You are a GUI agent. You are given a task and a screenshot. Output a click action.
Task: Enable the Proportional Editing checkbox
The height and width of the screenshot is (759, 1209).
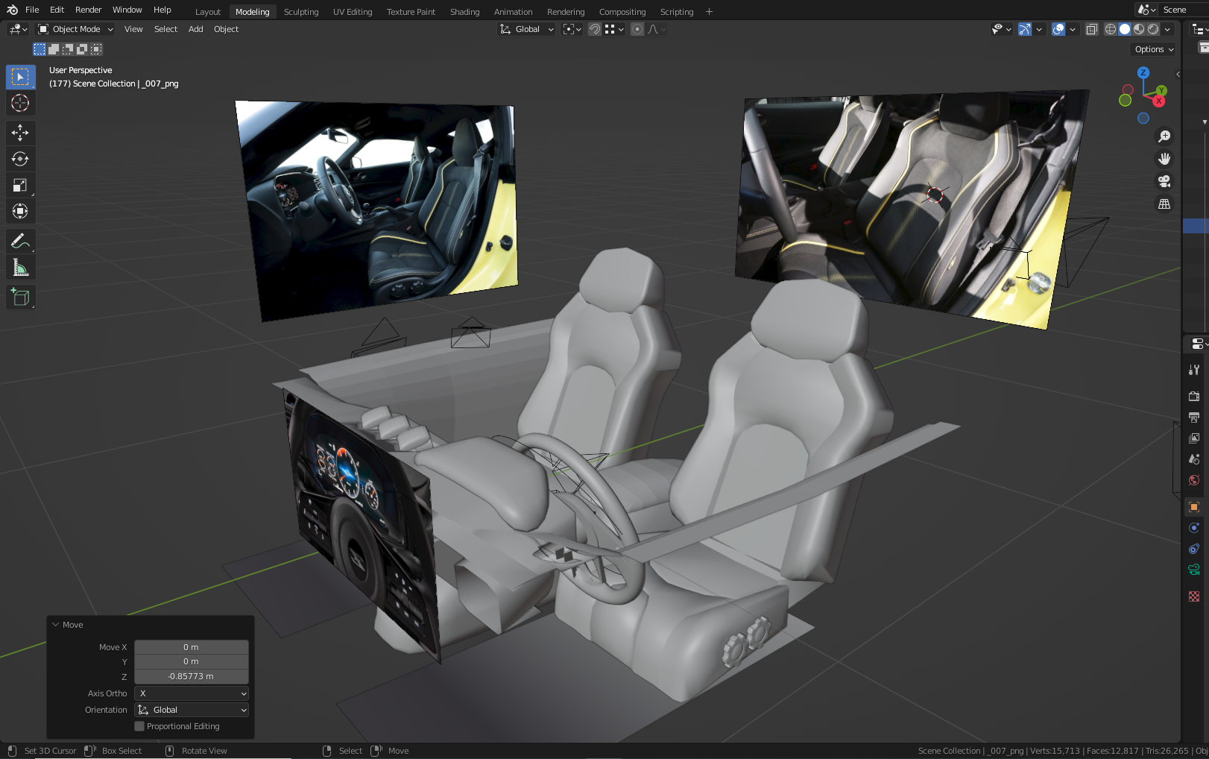click(x=139, y=726)
